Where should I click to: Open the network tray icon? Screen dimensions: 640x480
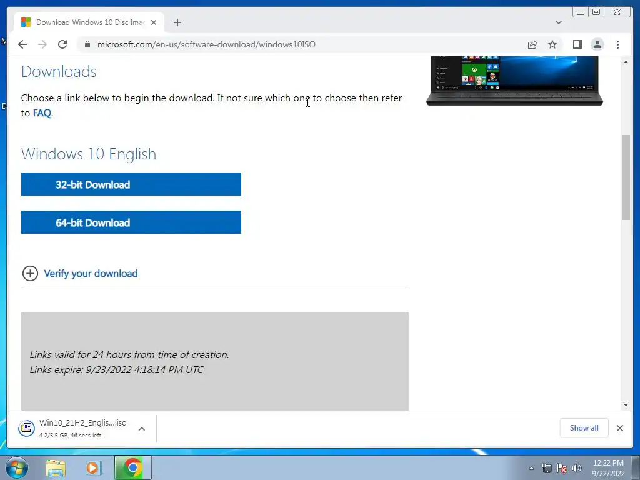tap(546, 468)
